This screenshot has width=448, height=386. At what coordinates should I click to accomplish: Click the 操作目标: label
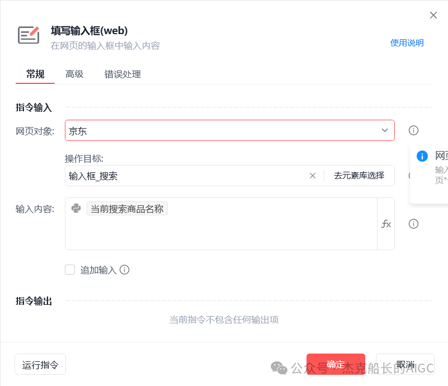coord(84,158)
